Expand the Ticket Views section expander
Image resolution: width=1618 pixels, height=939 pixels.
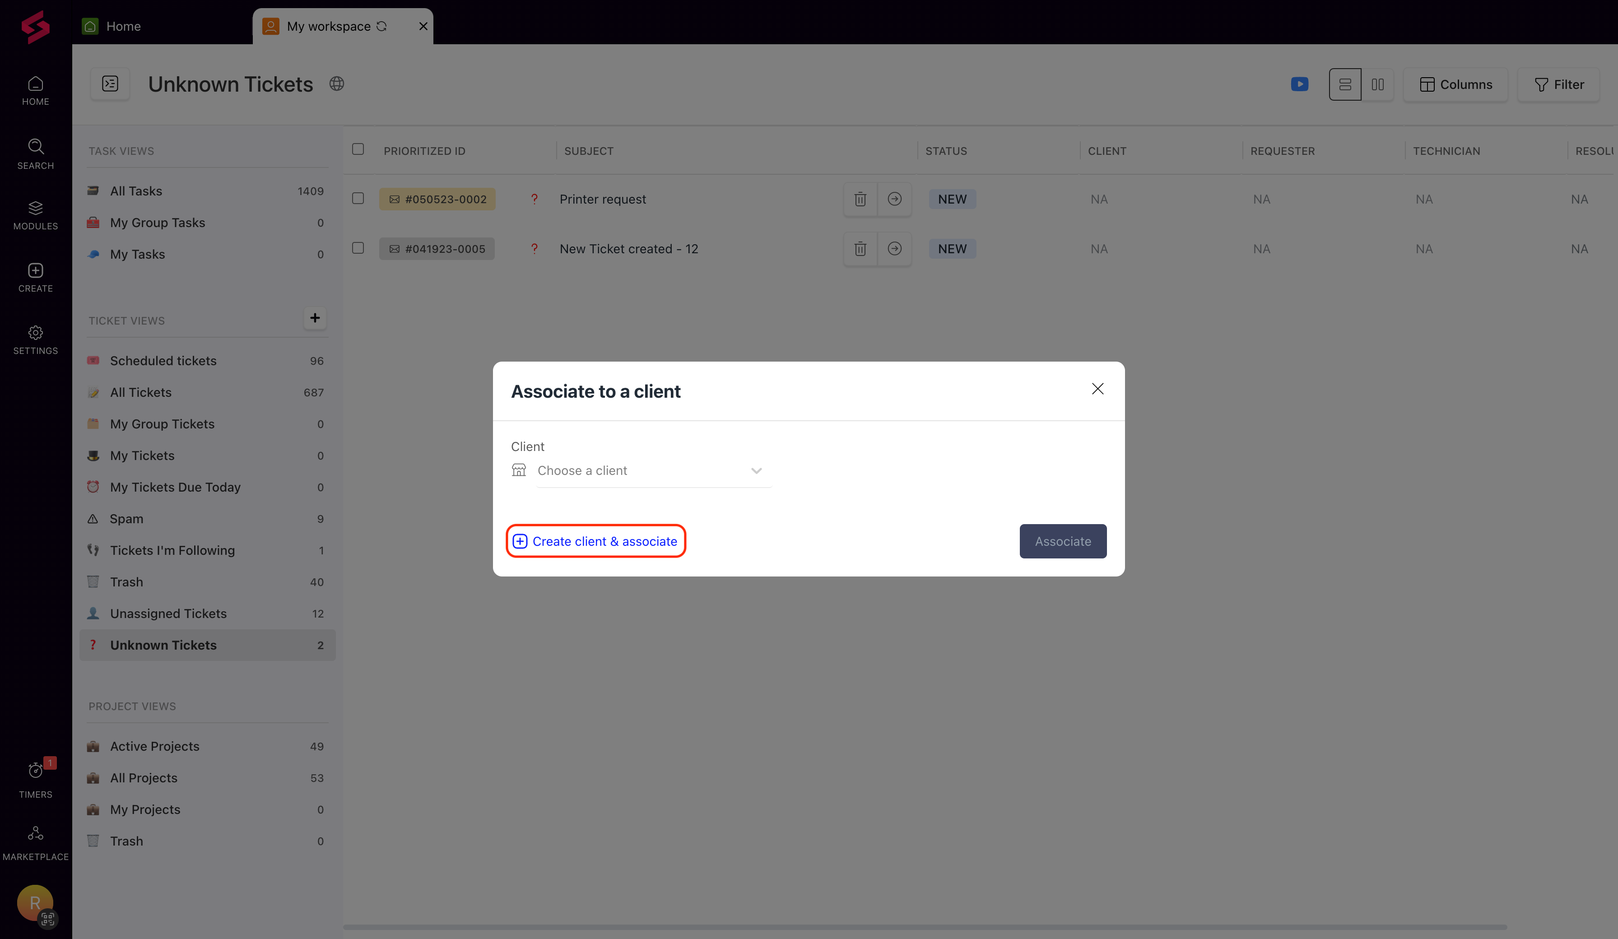point(126,321)
